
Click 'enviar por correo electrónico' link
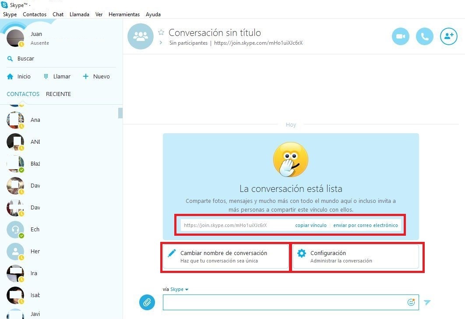[x=366, y=225]
